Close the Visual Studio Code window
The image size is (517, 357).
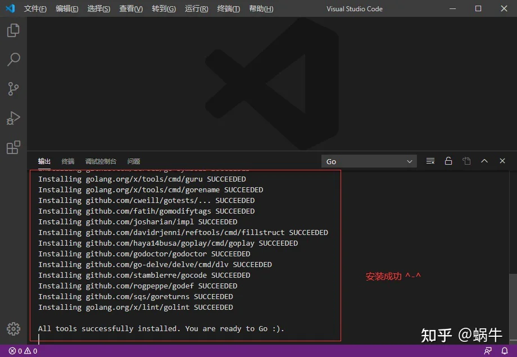tap(504, 8)
